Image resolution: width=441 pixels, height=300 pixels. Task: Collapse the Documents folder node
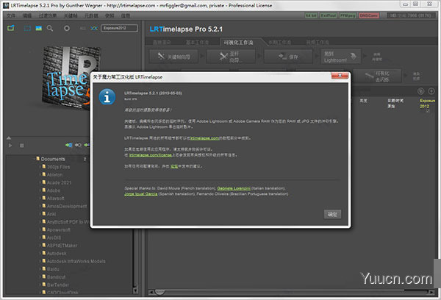35,159
